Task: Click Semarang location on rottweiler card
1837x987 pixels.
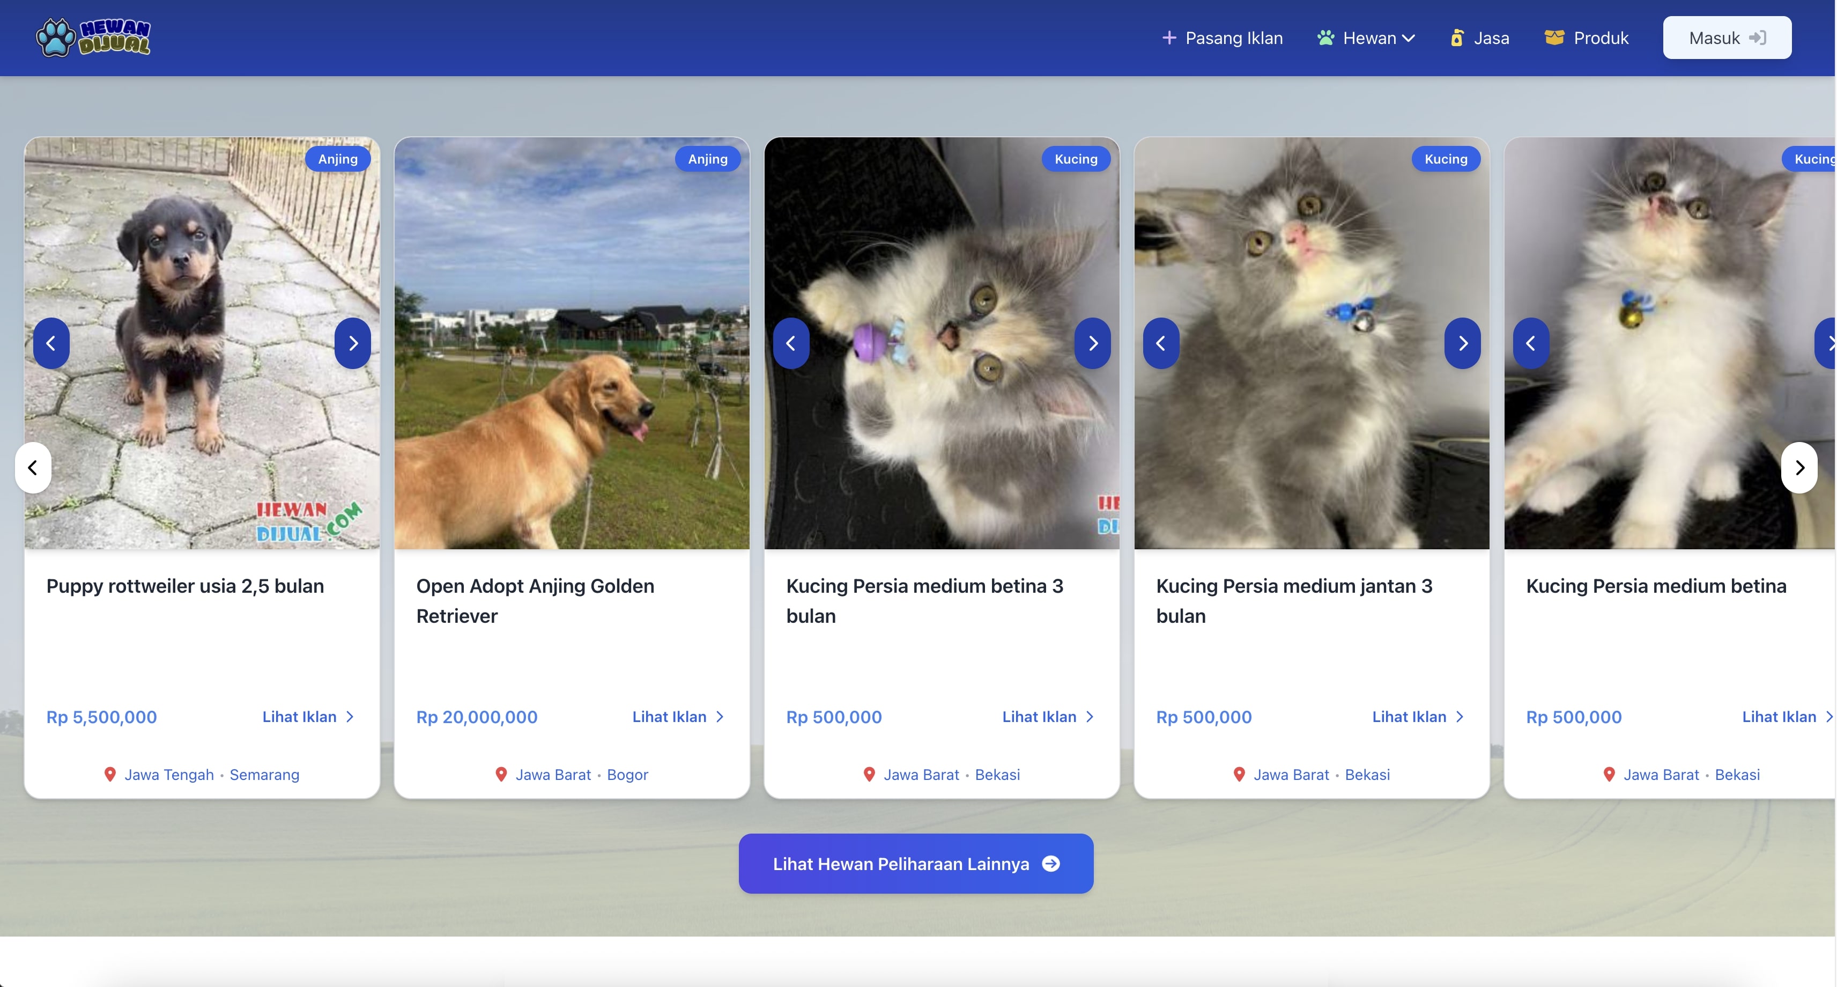Action: [264, 775]
